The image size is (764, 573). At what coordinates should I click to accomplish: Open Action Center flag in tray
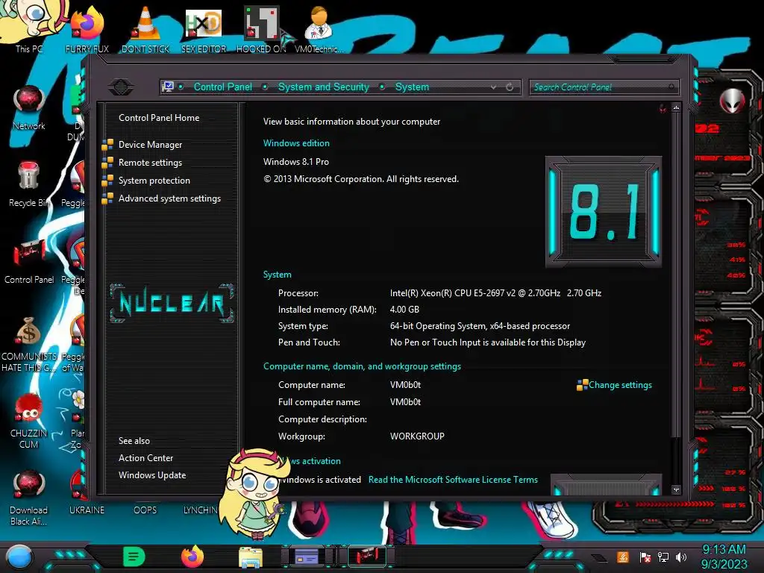click(645, 557)
